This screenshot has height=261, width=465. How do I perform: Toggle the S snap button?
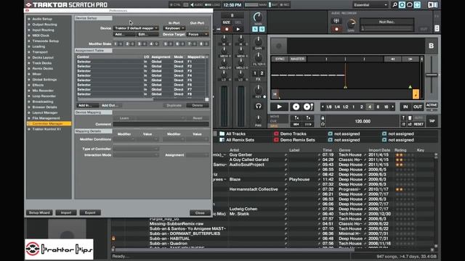point(255,29)
